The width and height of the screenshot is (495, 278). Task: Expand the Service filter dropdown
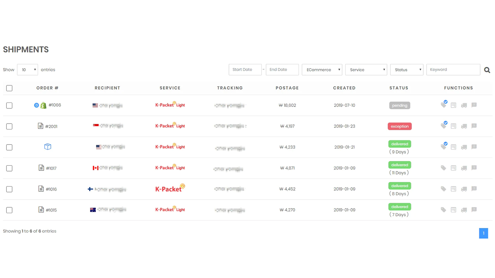[366, 70]
